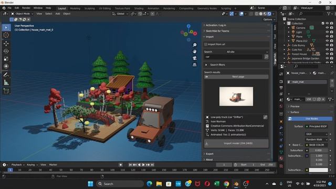Open the Random Walk subsurface dropdown
This screenshot has height=189, width=336.
pyautogui.click(x=316, y=140)
